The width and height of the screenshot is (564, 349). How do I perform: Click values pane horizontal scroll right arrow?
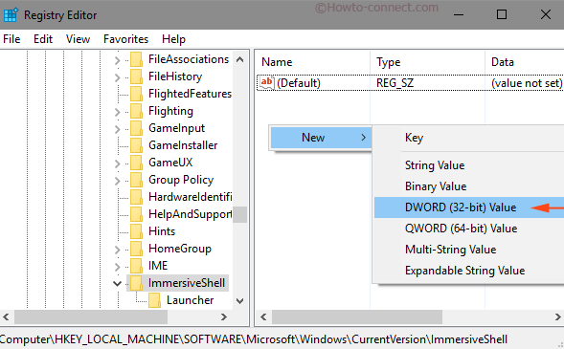[557, 317]
